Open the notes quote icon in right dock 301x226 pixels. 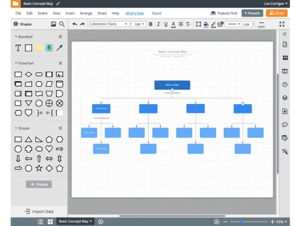[285, 58]
